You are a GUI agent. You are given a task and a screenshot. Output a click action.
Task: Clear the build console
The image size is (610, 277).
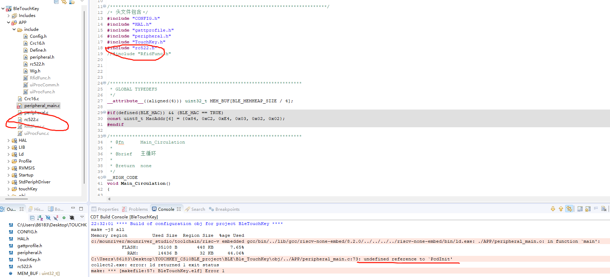(604, 209)
